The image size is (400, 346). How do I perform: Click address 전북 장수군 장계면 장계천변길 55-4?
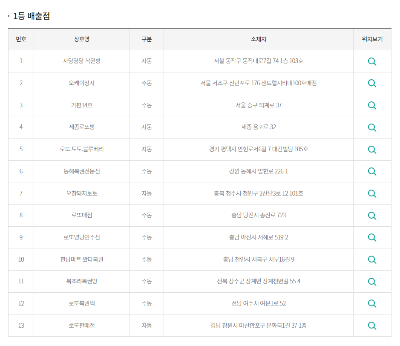(x=259, y=281)
